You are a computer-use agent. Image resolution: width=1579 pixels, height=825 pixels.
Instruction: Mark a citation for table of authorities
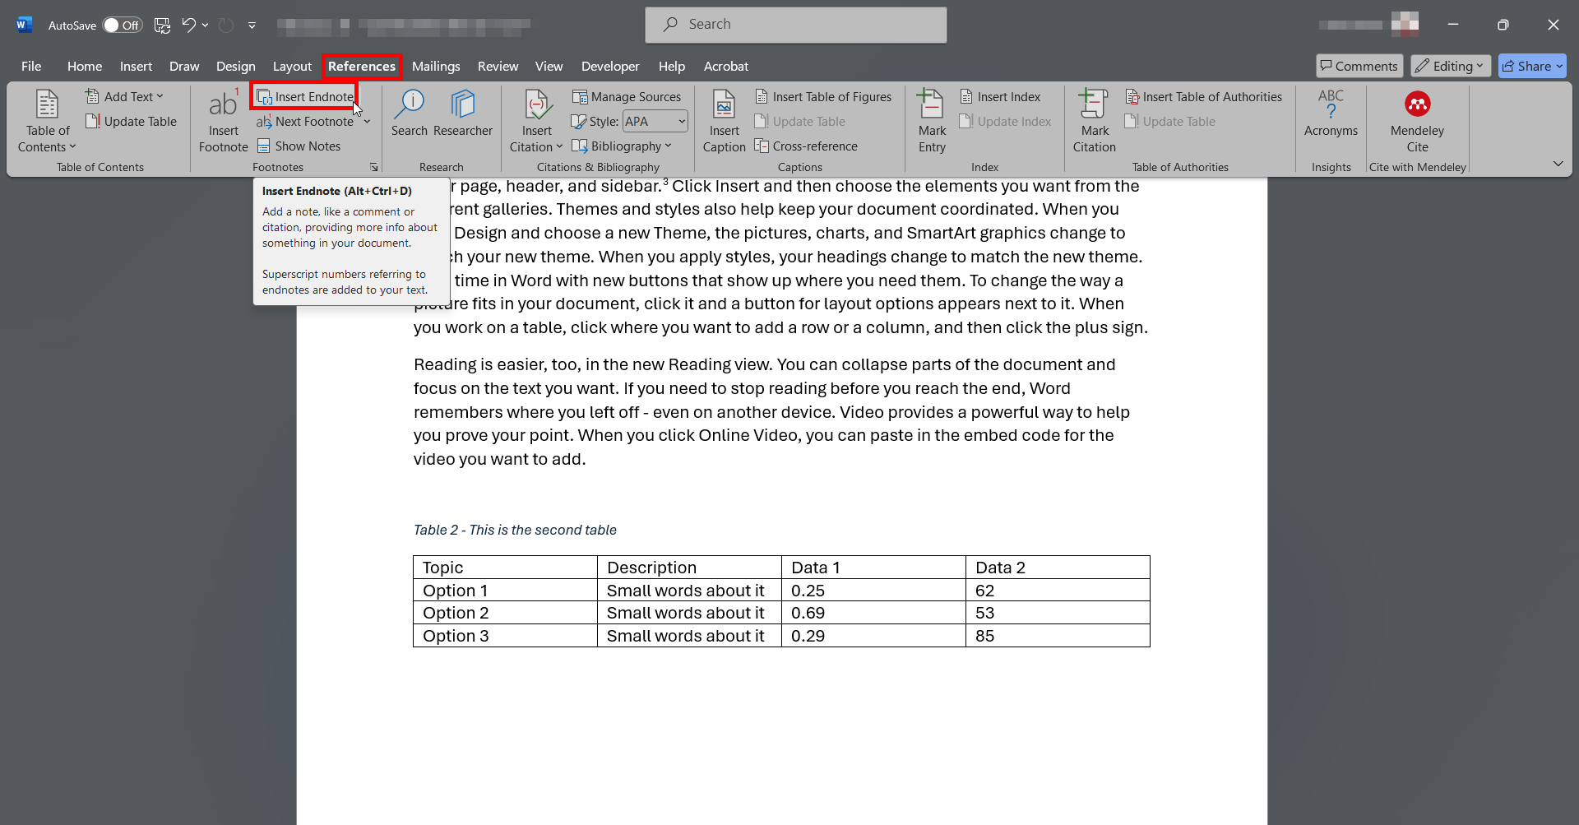coord(1093,119)
